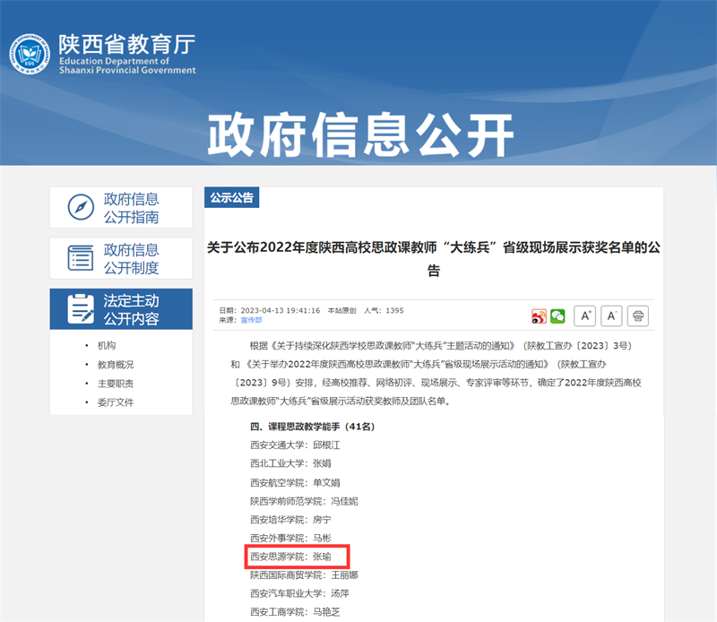Click the 政府信息公开 banner heading

coord(360,135)
